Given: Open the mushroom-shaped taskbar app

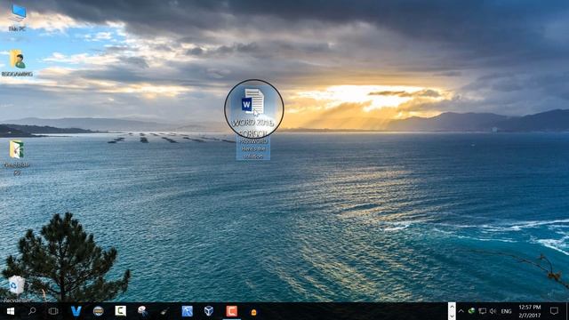Looking at the screenshot, I should 142,311.
